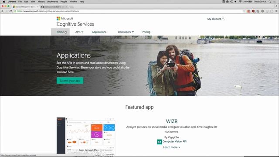Screen dimensions: 279x157
Task: Open the Applications navigation tab
Action: point(99,32)
